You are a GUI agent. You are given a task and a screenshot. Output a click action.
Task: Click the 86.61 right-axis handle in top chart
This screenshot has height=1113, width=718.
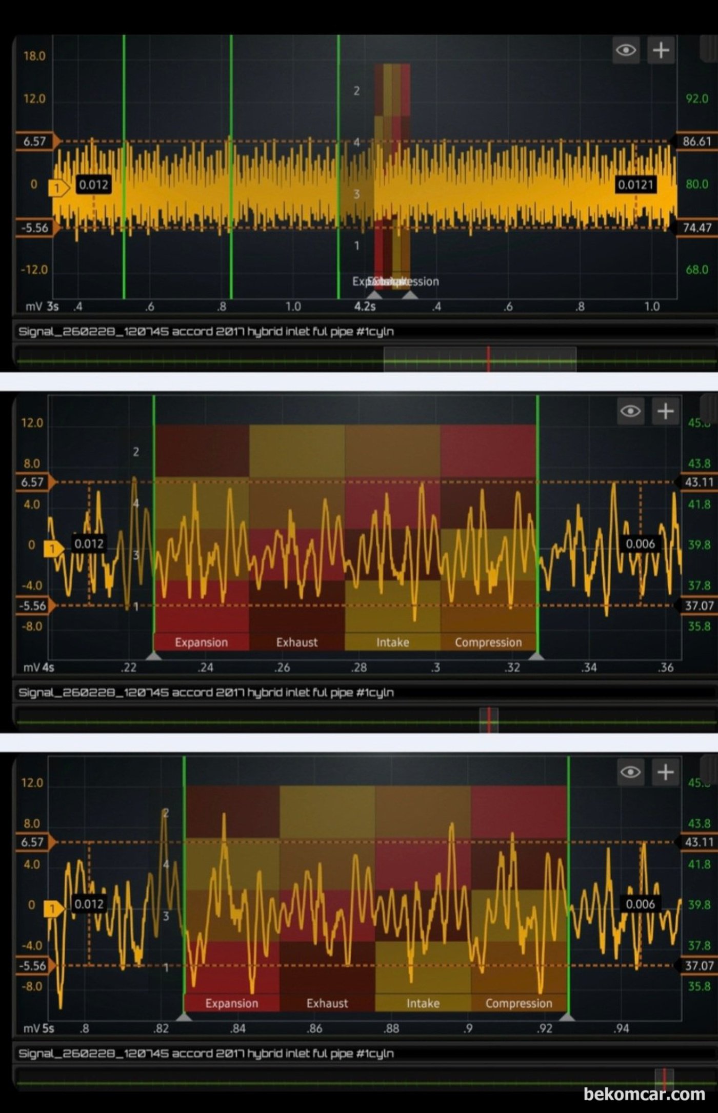pyautogui.click(x=695, y=141)
